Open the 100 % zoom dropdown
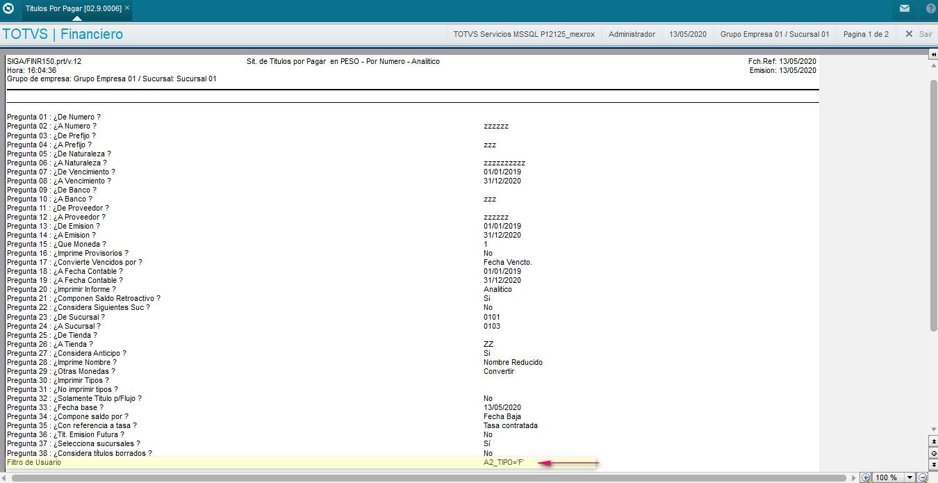 pyautogui.click(x=910, y=477)
